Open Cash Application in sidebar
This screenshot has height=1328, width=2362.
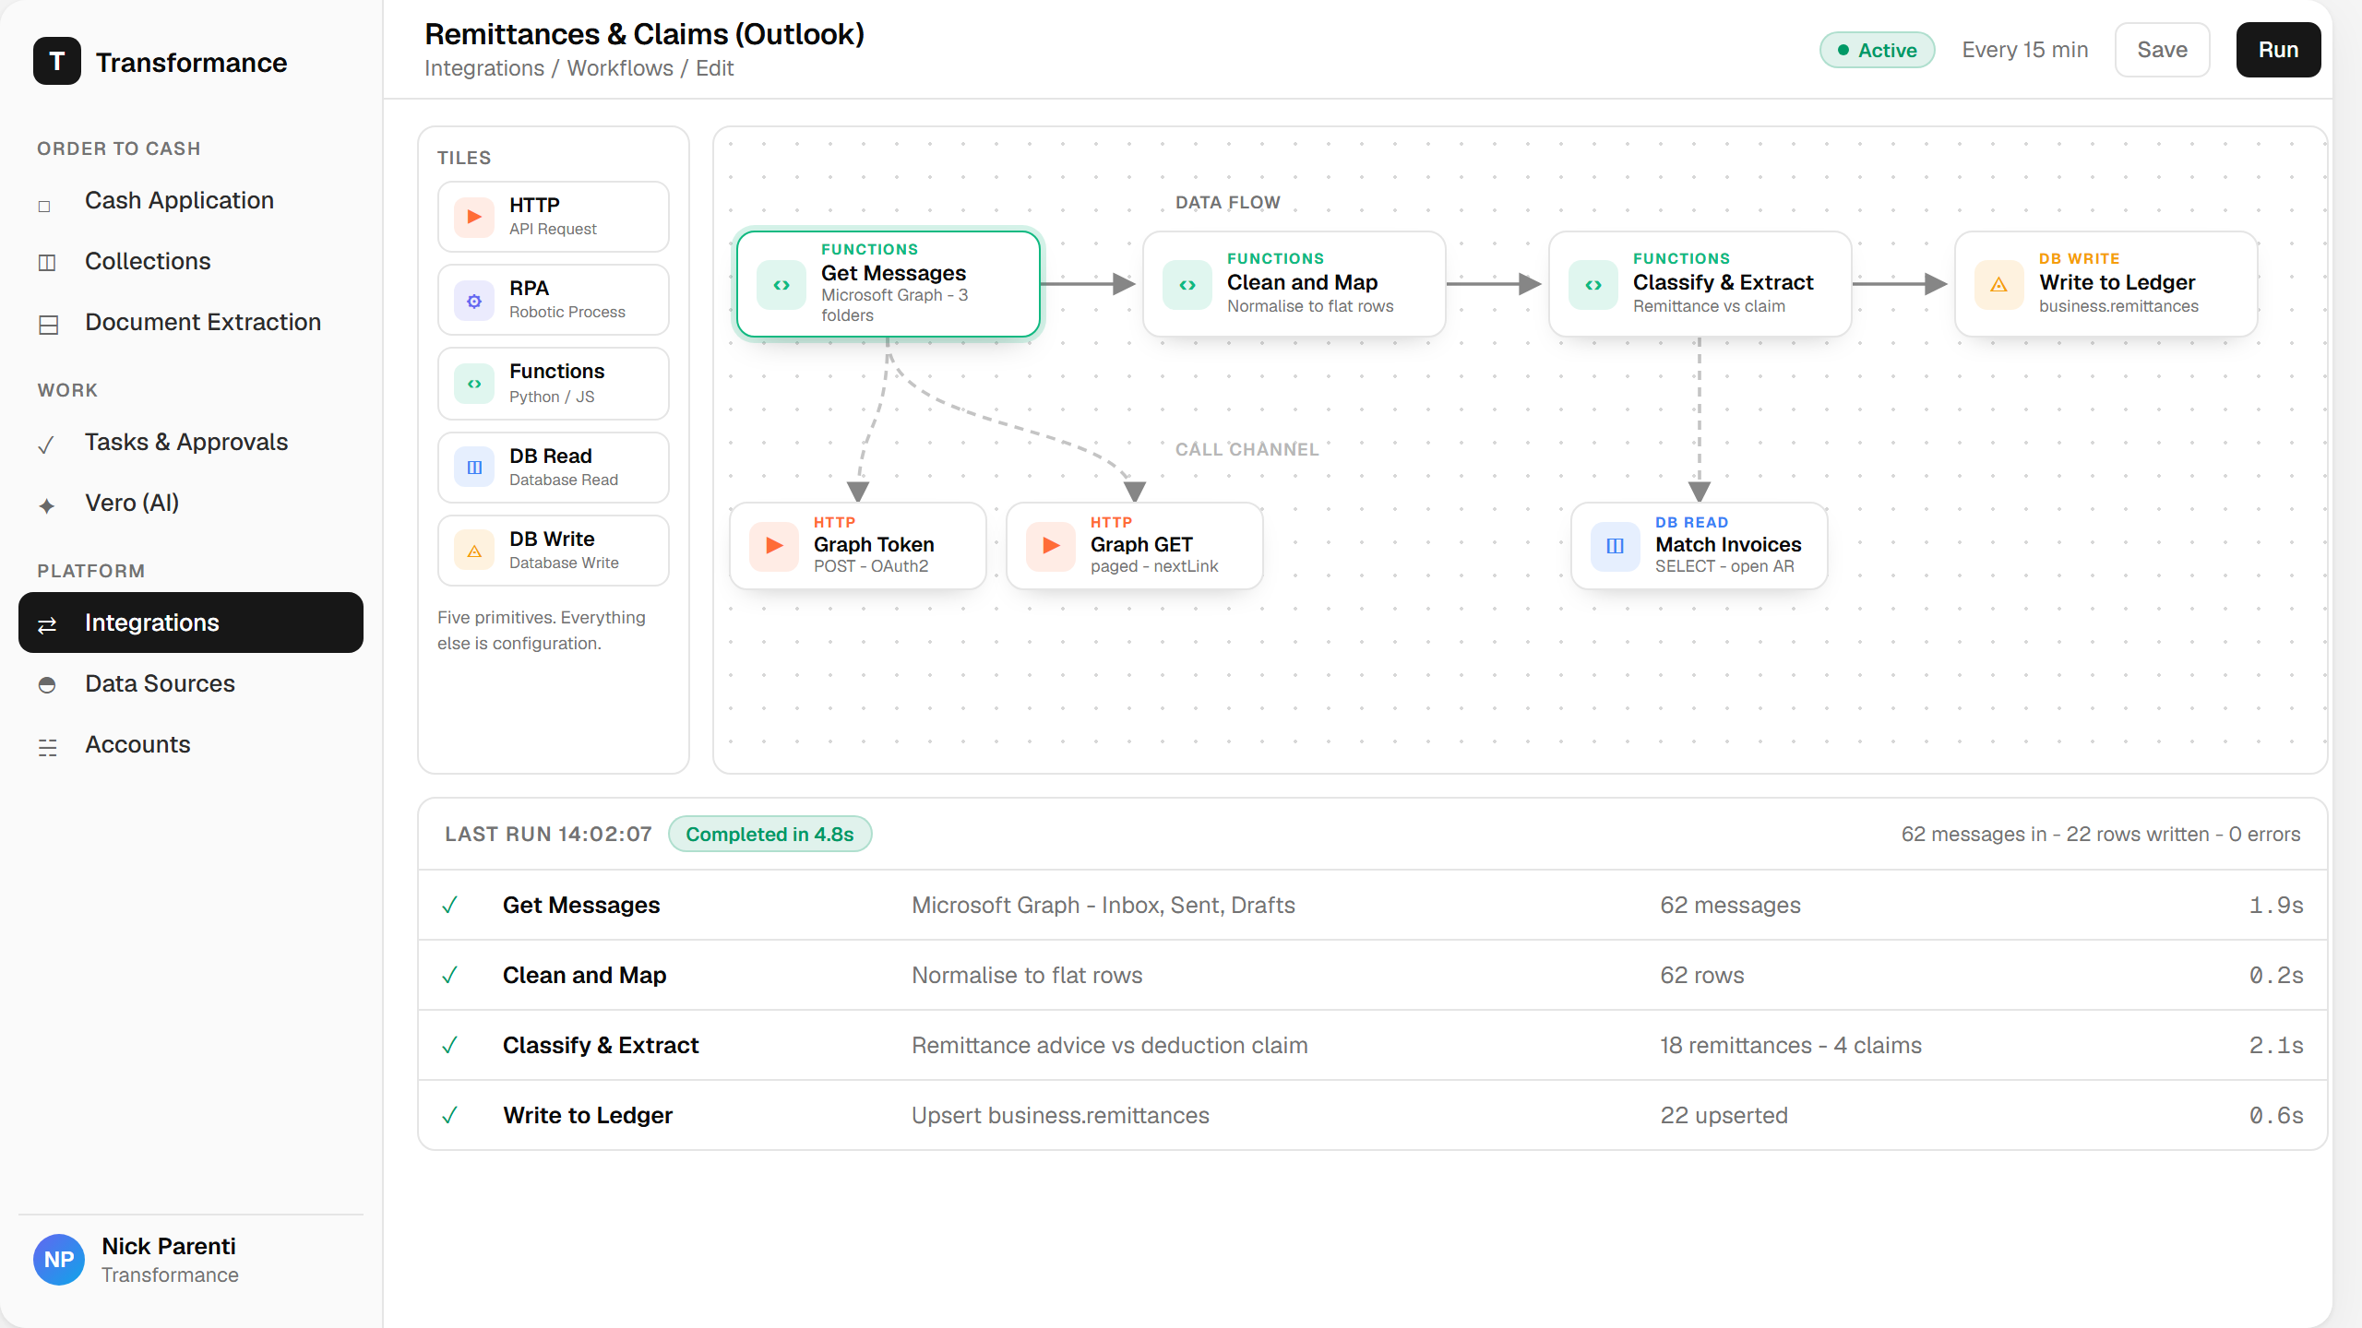(x=191, y=200)
